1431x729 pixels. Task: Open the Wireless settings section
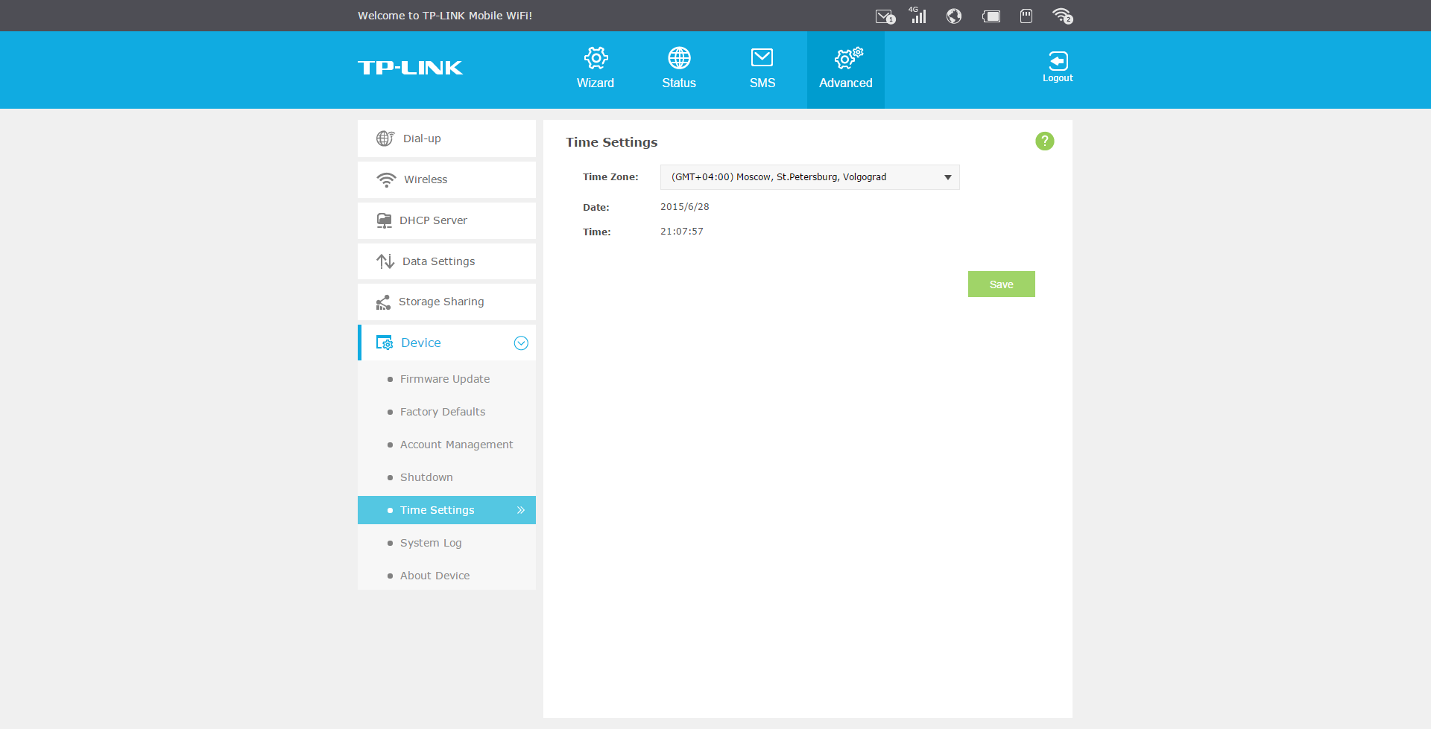tap(446, 179)
